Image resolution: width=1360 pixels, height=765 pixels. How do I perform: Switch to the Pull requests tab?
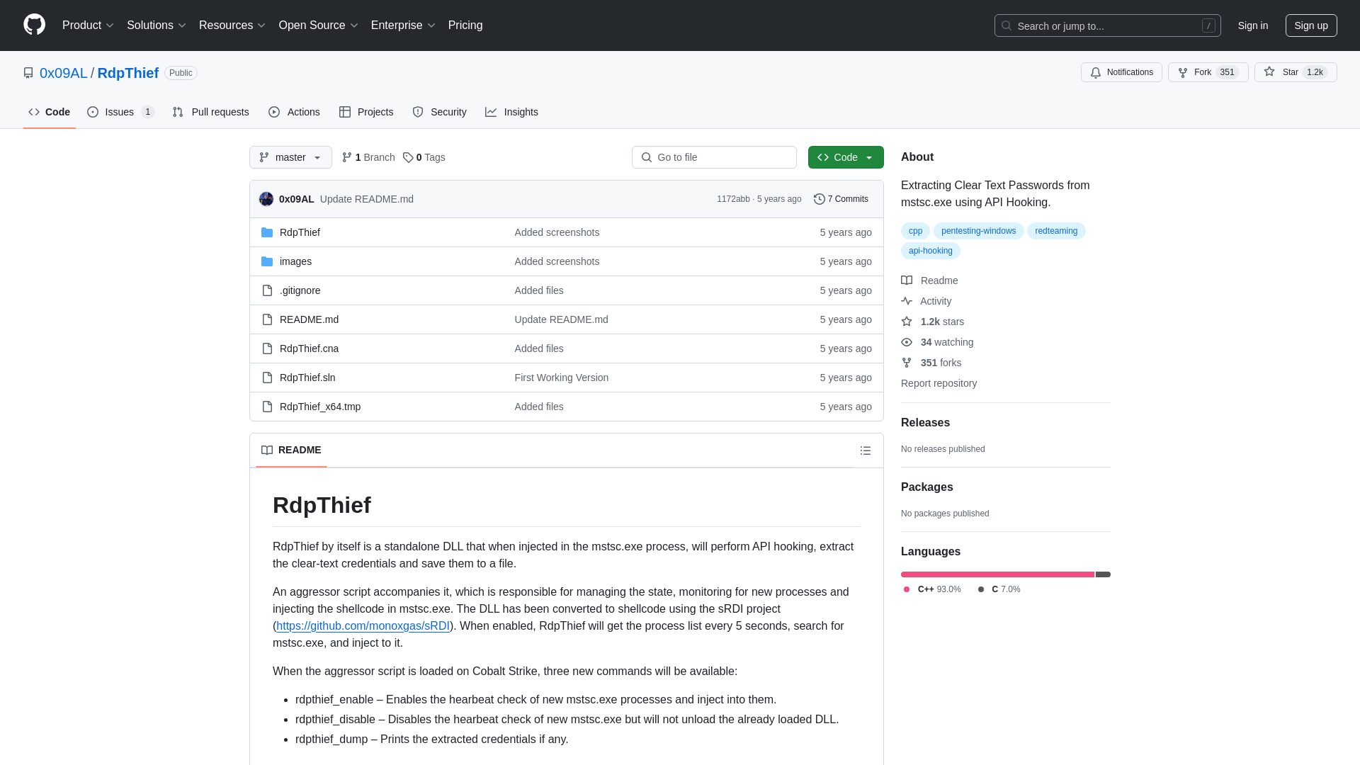tap(210, 111)
